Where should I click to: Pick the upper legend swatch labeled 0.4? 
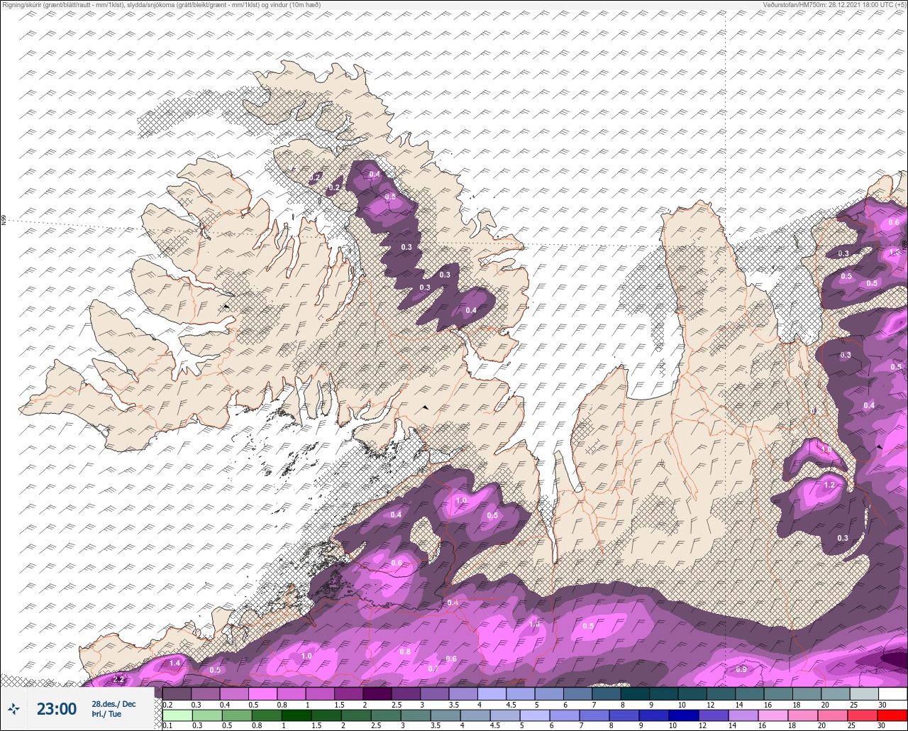[235, 693]
